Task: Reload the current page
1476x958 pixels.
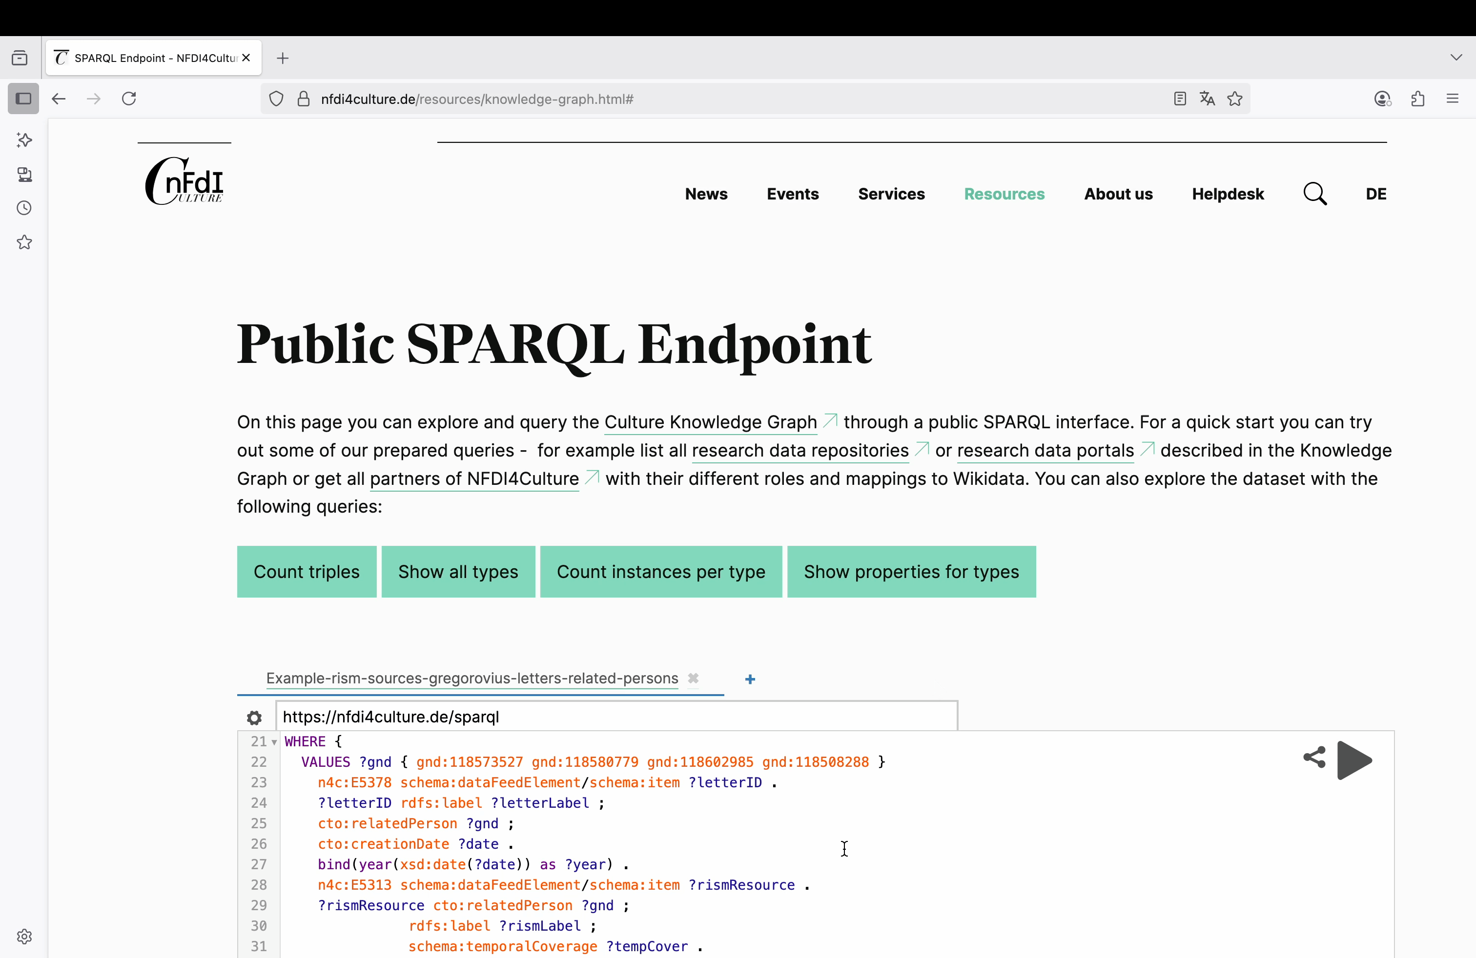Action: pyautogui.click(x=129, y=99)
